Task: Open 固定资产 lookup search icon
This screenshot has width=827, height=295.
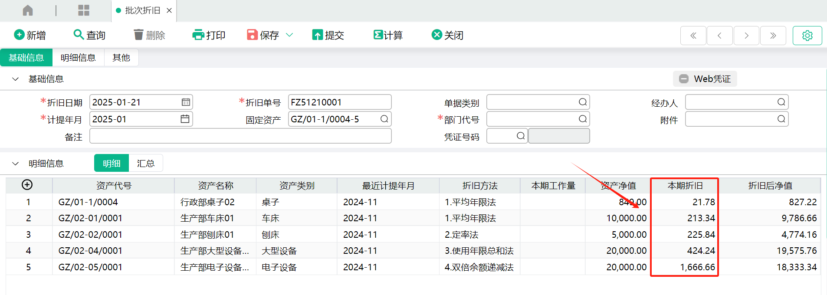Action: 384,119
